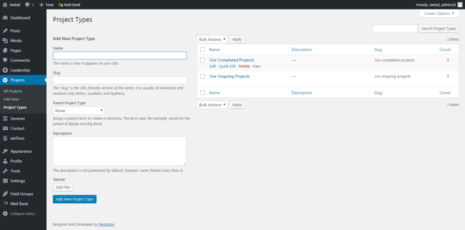Click the Awtad home icon in admin bar
This screenshot has height=230, width=465.
[5, 5]
